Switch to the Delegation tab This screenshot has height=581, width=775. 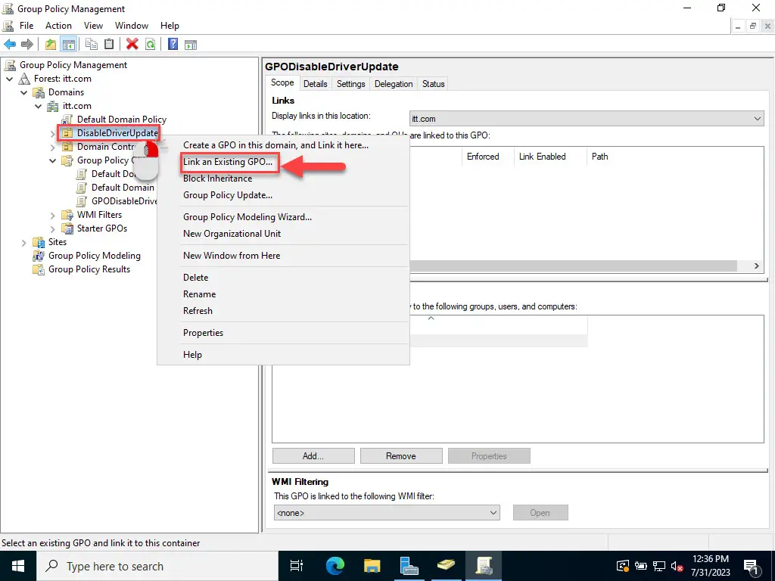pos(394,84)
